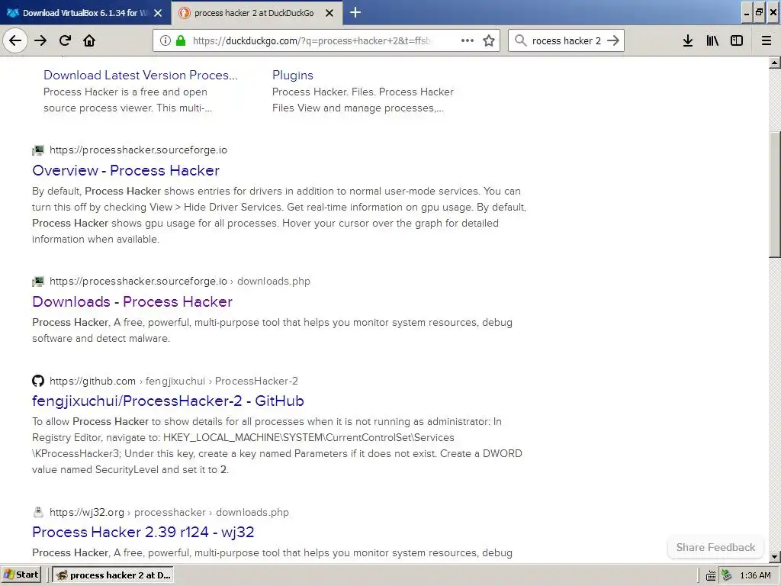This screenshot has width=781, height=586.
Task: Select the process hacker 2 at DuckDuckGo tab
Action: click(x=254, y=13)
